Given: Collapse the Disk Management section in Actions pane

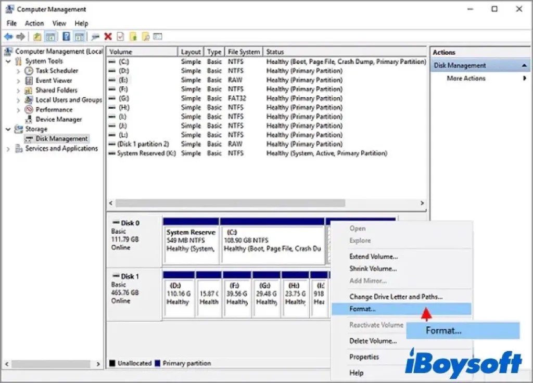Looking at the screenshot, I should pos(525,65).
